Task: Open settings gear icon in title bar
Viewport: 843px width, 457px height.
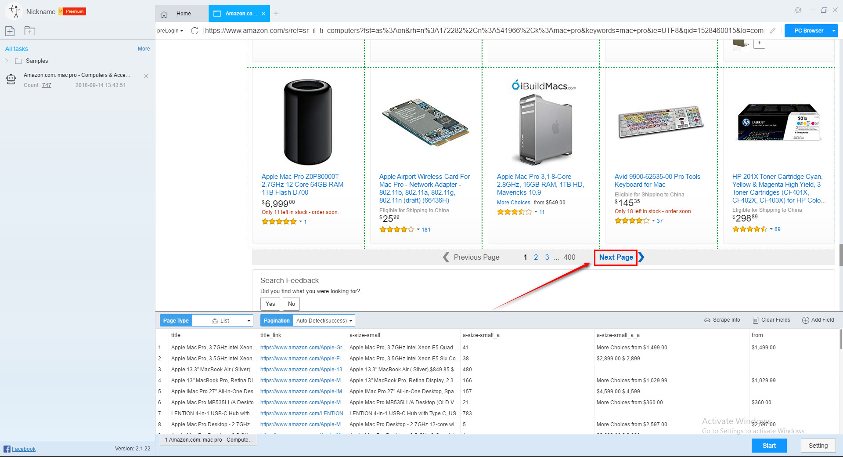Action: (798, 10)
